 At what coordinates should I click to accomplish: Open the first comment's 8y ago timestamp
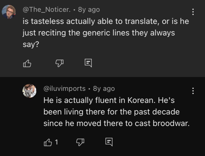point(89,10)
